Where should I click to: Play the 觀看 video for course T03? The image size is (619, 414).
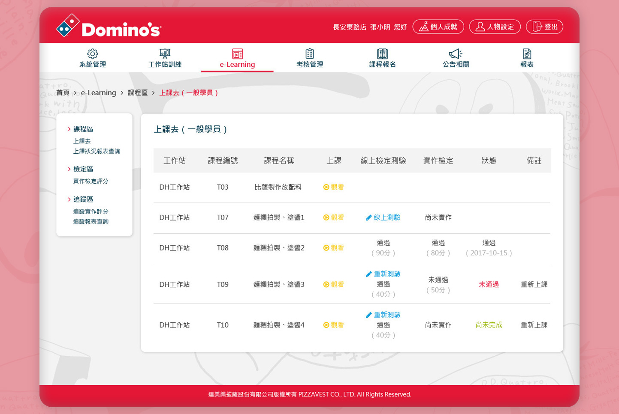[x=334, y=187]
